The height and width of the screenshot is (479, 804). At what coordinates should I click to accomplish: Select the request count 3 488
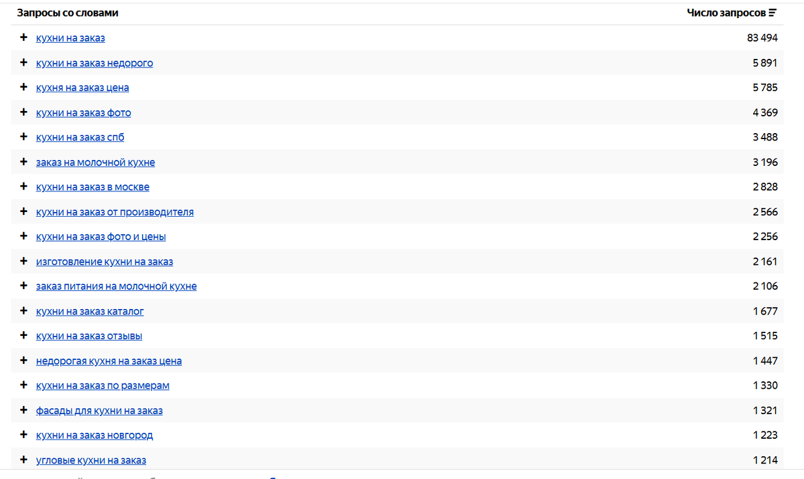[765, 137]
